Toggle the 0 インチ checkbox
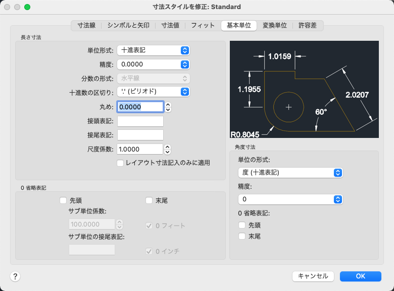 click(149, 251)
